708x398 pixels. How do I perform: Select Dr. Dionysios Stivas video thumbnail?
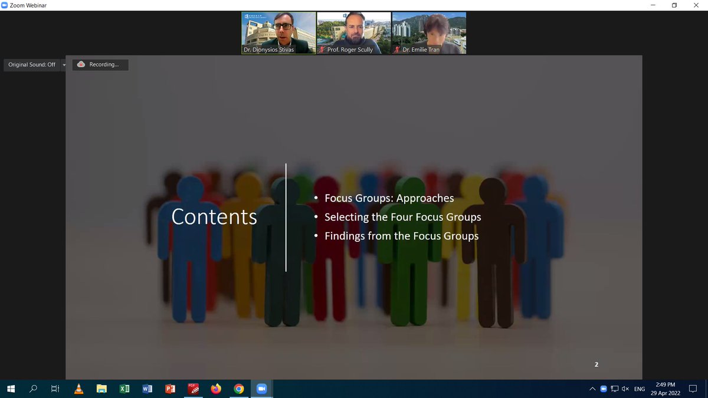[x=278, y=33]
